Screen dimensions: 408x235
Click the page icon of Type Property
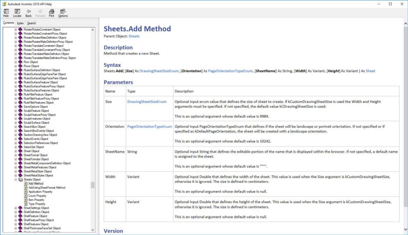coord(26,204)
